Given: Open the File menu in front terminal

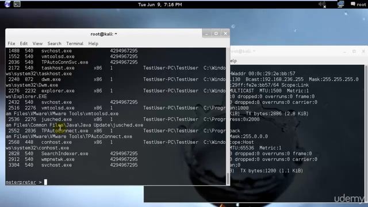Looking at the screenshot, I should [x=11, y=44].
